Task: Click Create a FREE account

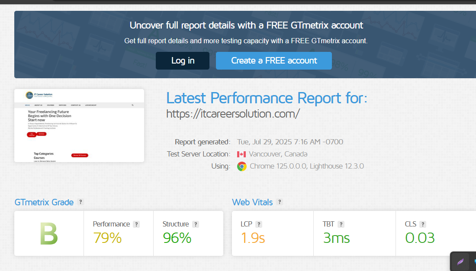Action: click(x=273, y=61)
